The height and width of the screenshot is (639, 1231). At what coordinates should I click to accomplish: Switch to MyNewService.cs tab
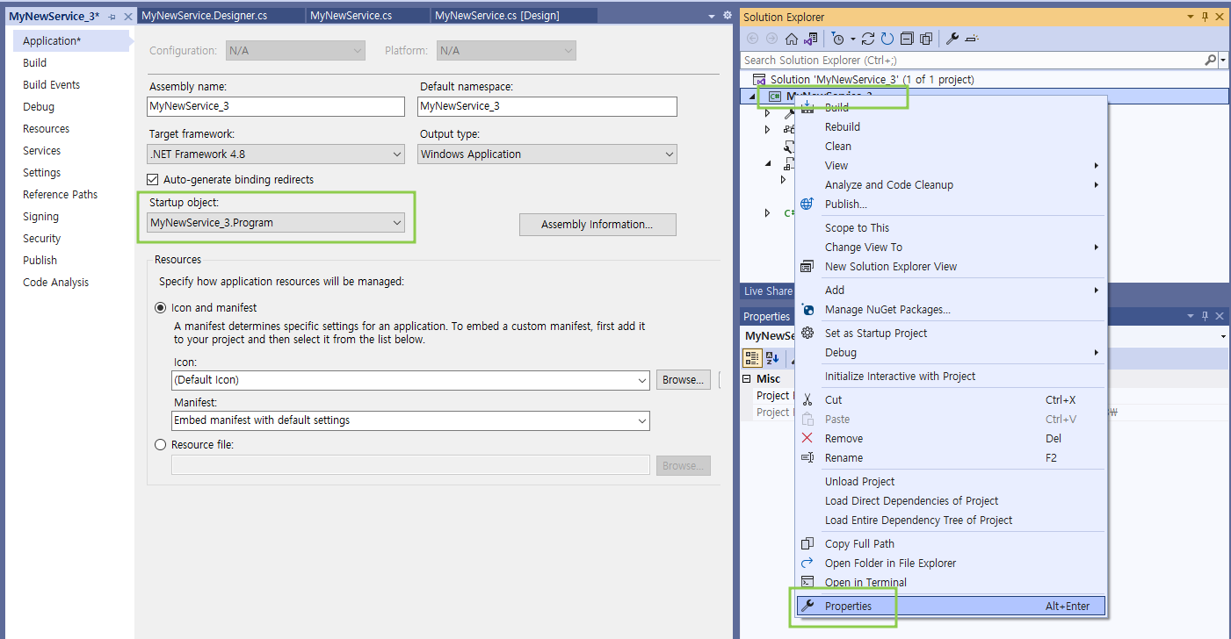point(351,16)
